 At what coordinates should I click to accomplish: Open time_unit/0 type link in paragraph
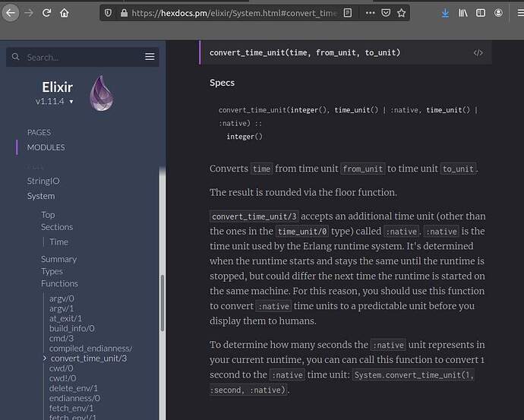coord(302,231)
